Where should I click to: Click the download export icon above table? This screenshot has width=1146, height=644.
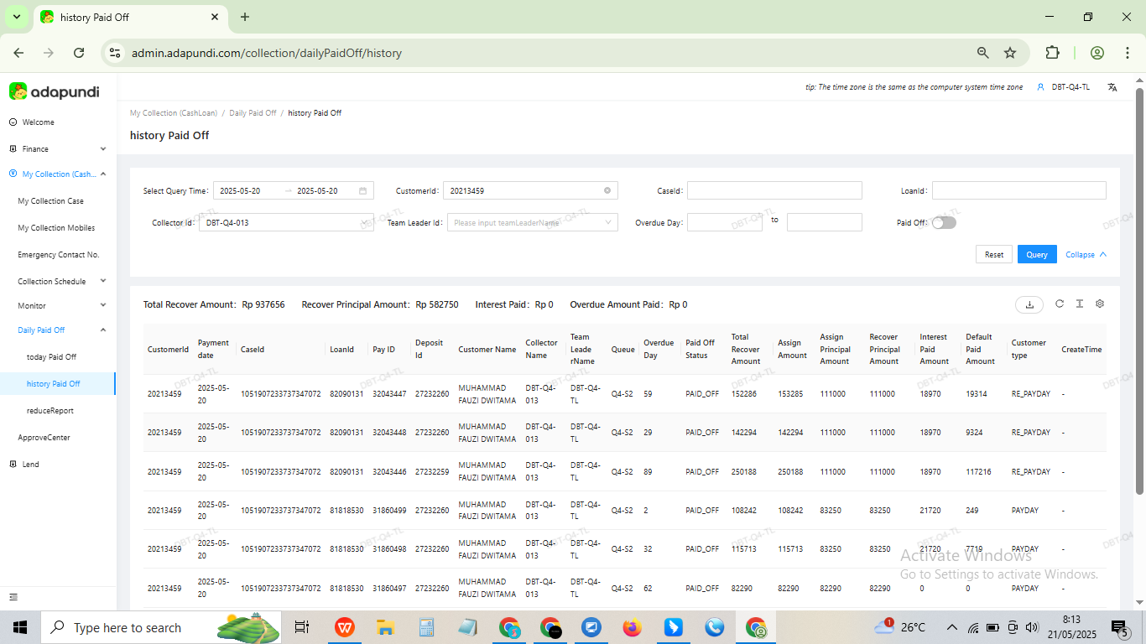(x=1029, y=304)
